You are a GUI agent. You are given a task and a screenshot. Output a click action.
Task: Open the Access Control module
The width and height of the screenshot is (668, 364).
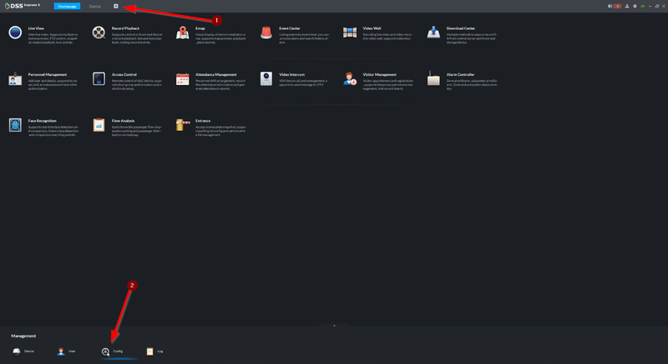coord(127,80)
